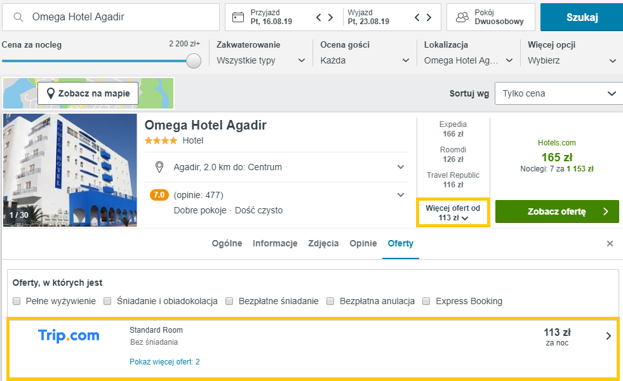Image resolution: width=623 pixels, height=381 pixels.
Task: Click the hotel photo thumbnail
Action: [x=70, y=170]
